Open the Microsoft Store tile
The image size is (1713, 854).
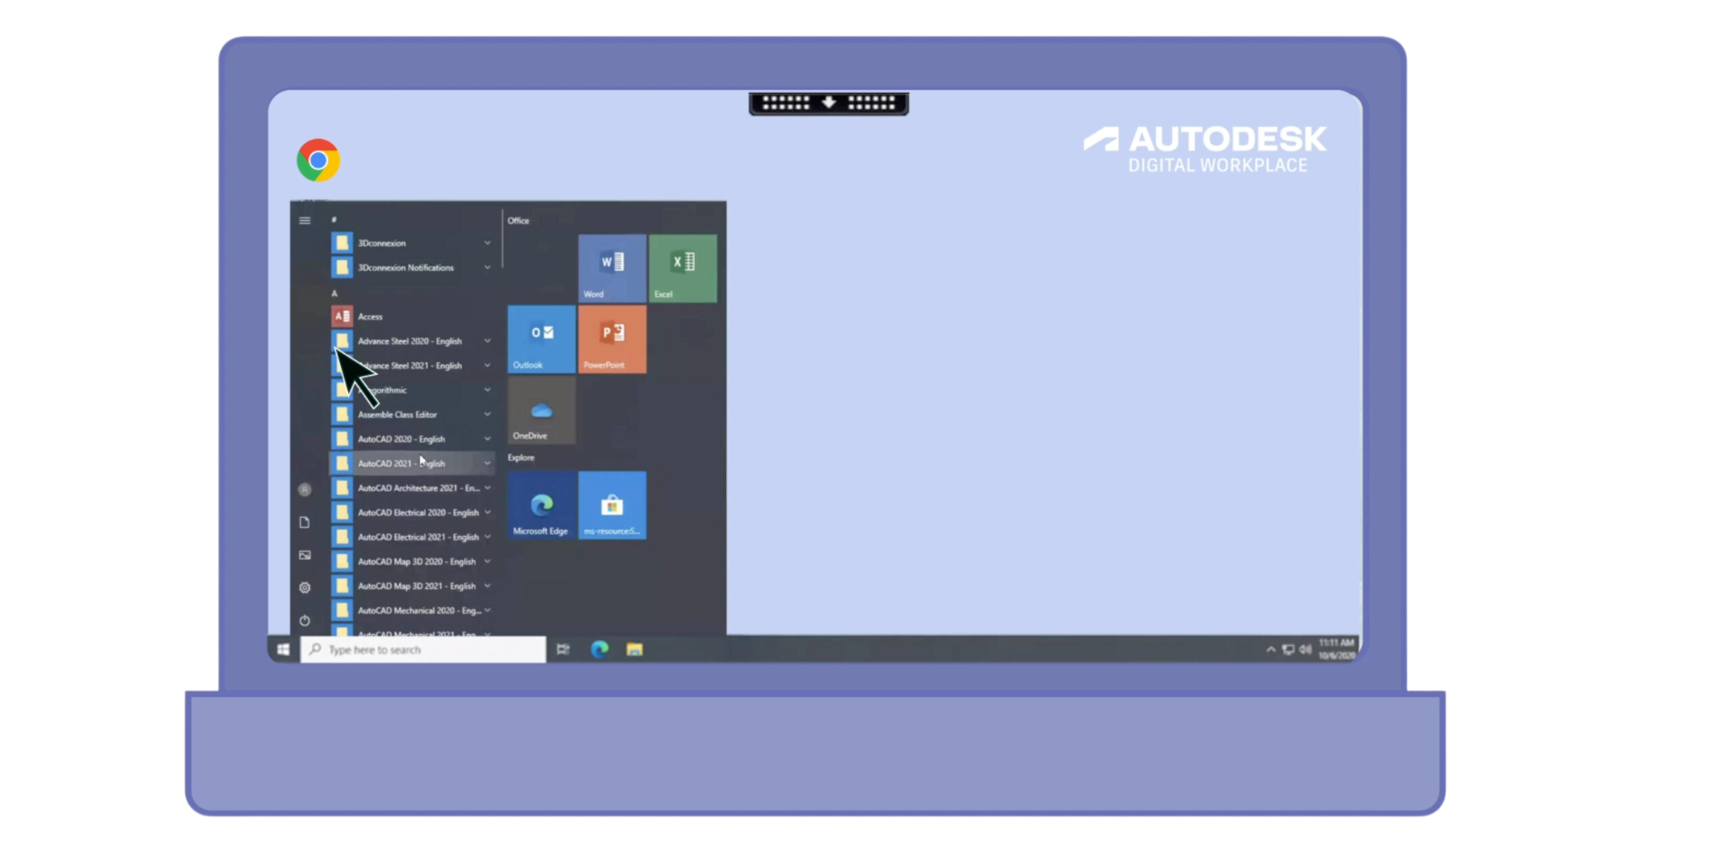coord(612,505)
